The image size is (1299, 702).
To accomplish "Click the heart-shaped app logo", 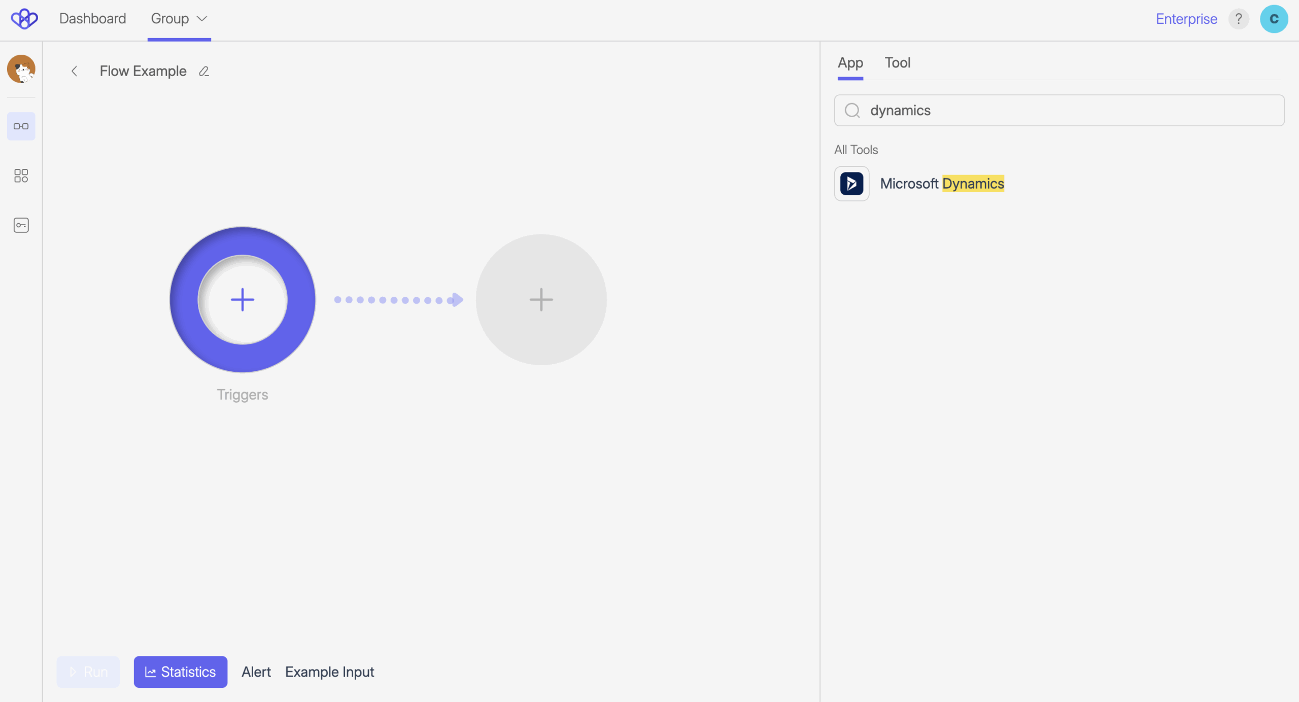I will [x=24, y=19].
